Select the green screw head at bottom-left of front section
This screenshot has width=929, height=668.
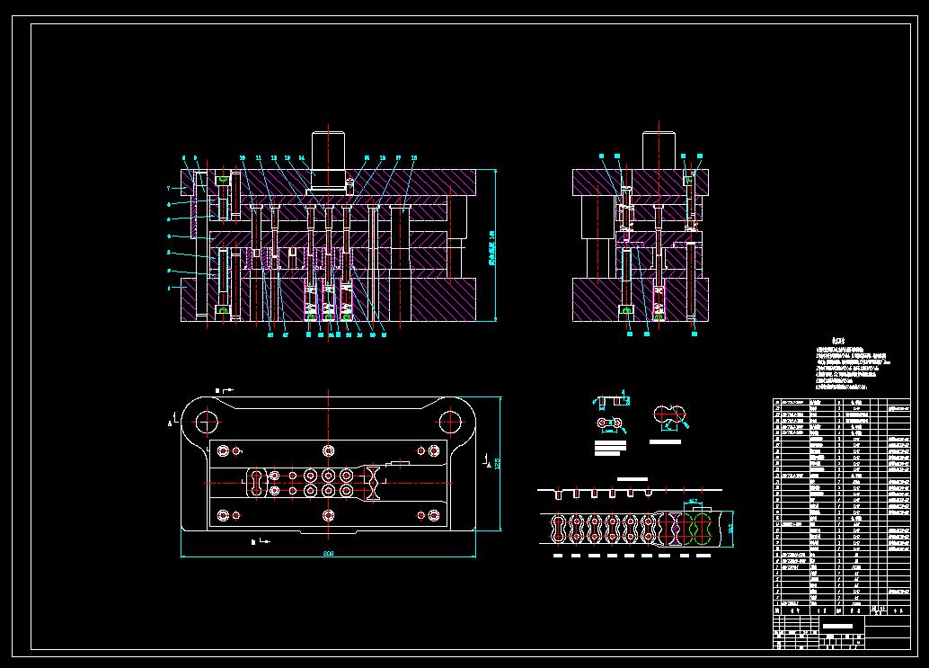(x=224, y=310)
